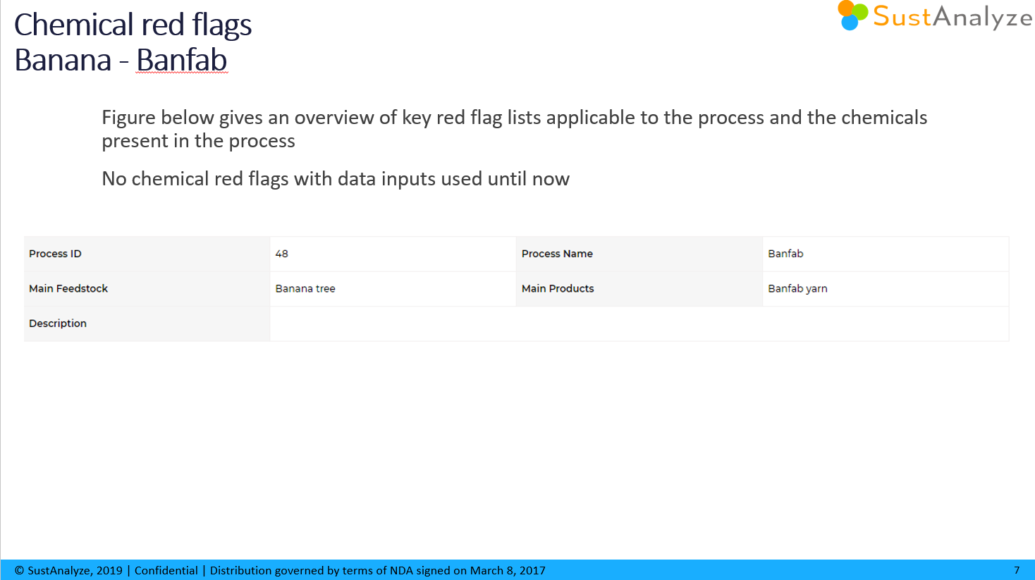Select the Process ID value 48
The image size is (1035, 580).
pyautogui.click(x=281, y=254)
